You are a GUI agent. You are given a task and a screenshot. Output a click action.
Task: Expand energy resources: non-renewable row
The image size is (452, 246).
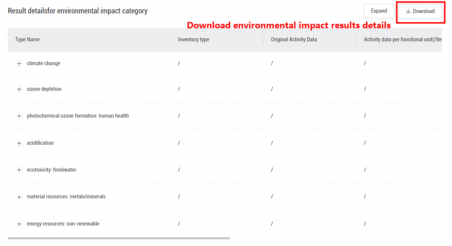click(19, 224)
